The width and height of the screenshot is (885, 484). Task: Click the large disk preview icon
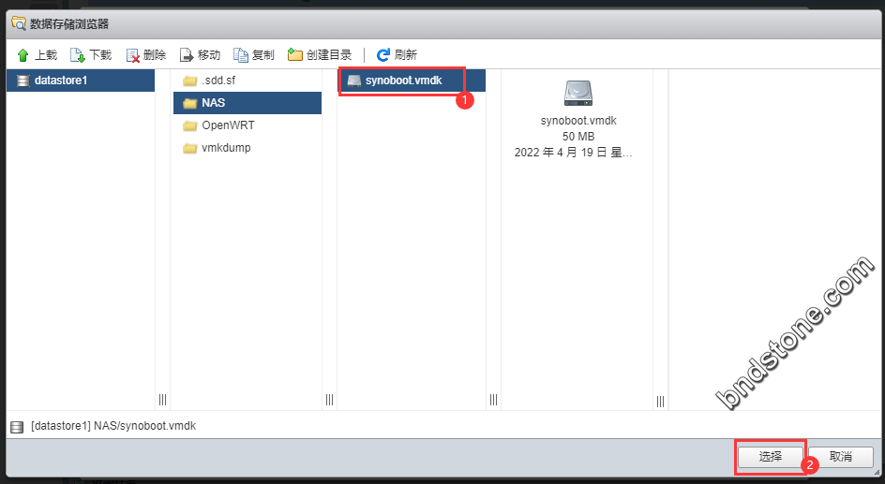pyautogui.click(x=577, y=94)
